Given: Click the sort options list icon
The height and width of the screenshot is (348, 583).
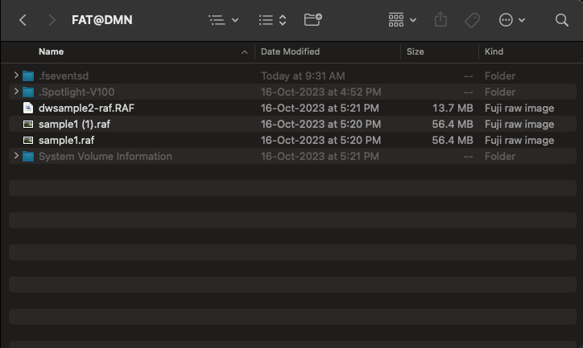Looking at the screenshot, I should pyautogui.click(x=266, y=20).
